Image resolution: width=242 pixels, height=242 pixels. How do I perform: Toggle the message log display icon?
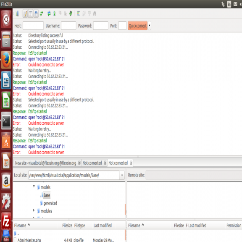pos(25,14)
